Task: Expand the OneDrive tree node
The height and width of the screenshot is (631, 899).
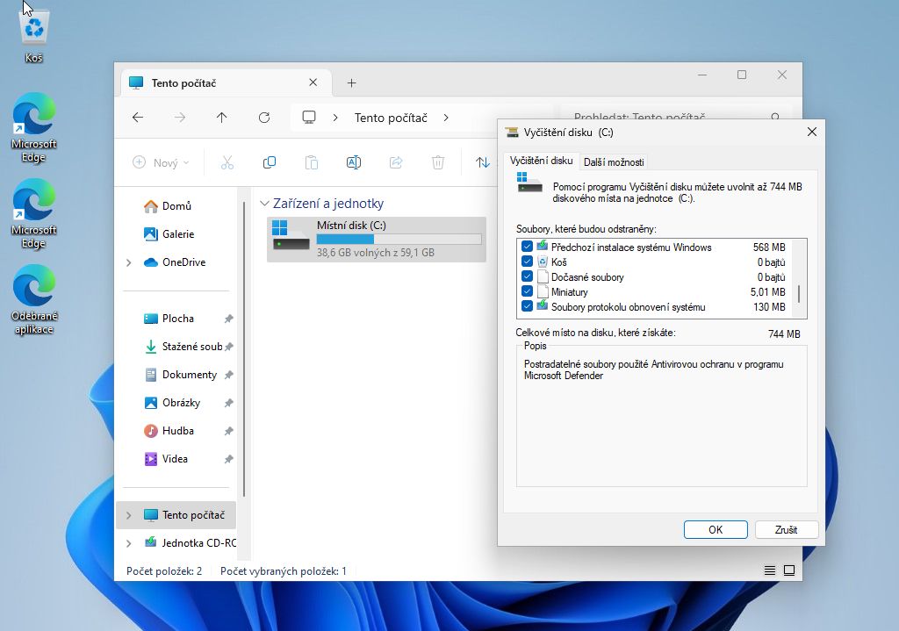Action: [x=129, y=262]
